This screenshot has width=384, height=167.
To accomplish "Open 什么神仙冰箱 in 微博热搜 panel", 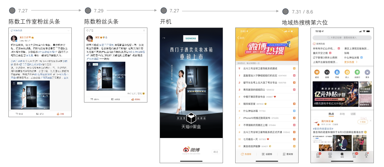I will [x=352, y=58].
